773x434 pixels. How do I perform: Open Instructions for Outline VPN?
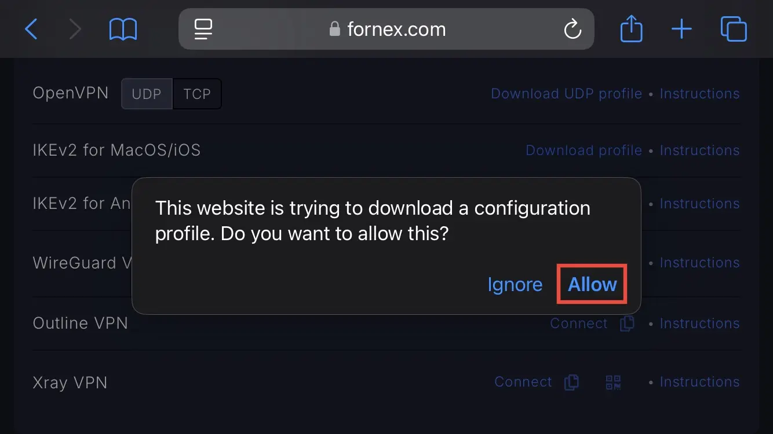(699, 323)
